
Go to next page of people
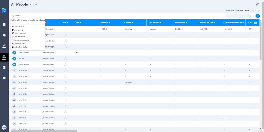tap(259, 11)
